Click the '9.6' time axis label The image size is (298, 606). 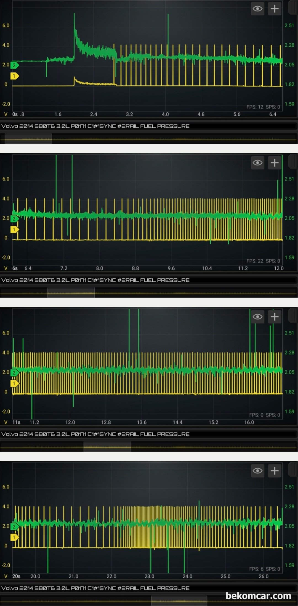[x=171, y=268]
